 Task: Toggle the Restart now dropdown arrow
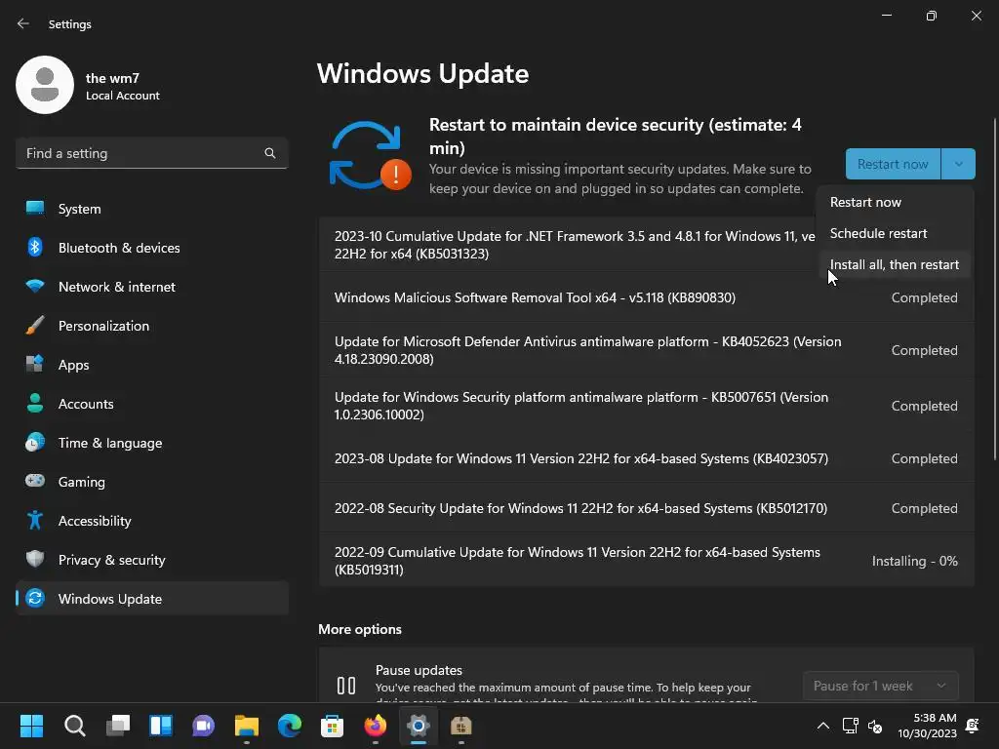[958, 164]
